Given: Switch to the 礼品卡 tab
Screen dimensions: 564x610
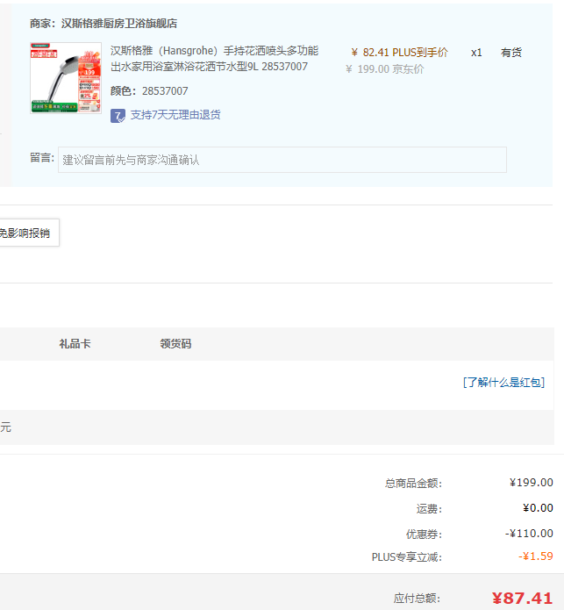Looking at the screenshot, I should 75,344.
